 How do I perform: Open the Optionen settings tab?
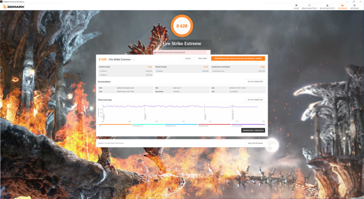click(354, 7)
